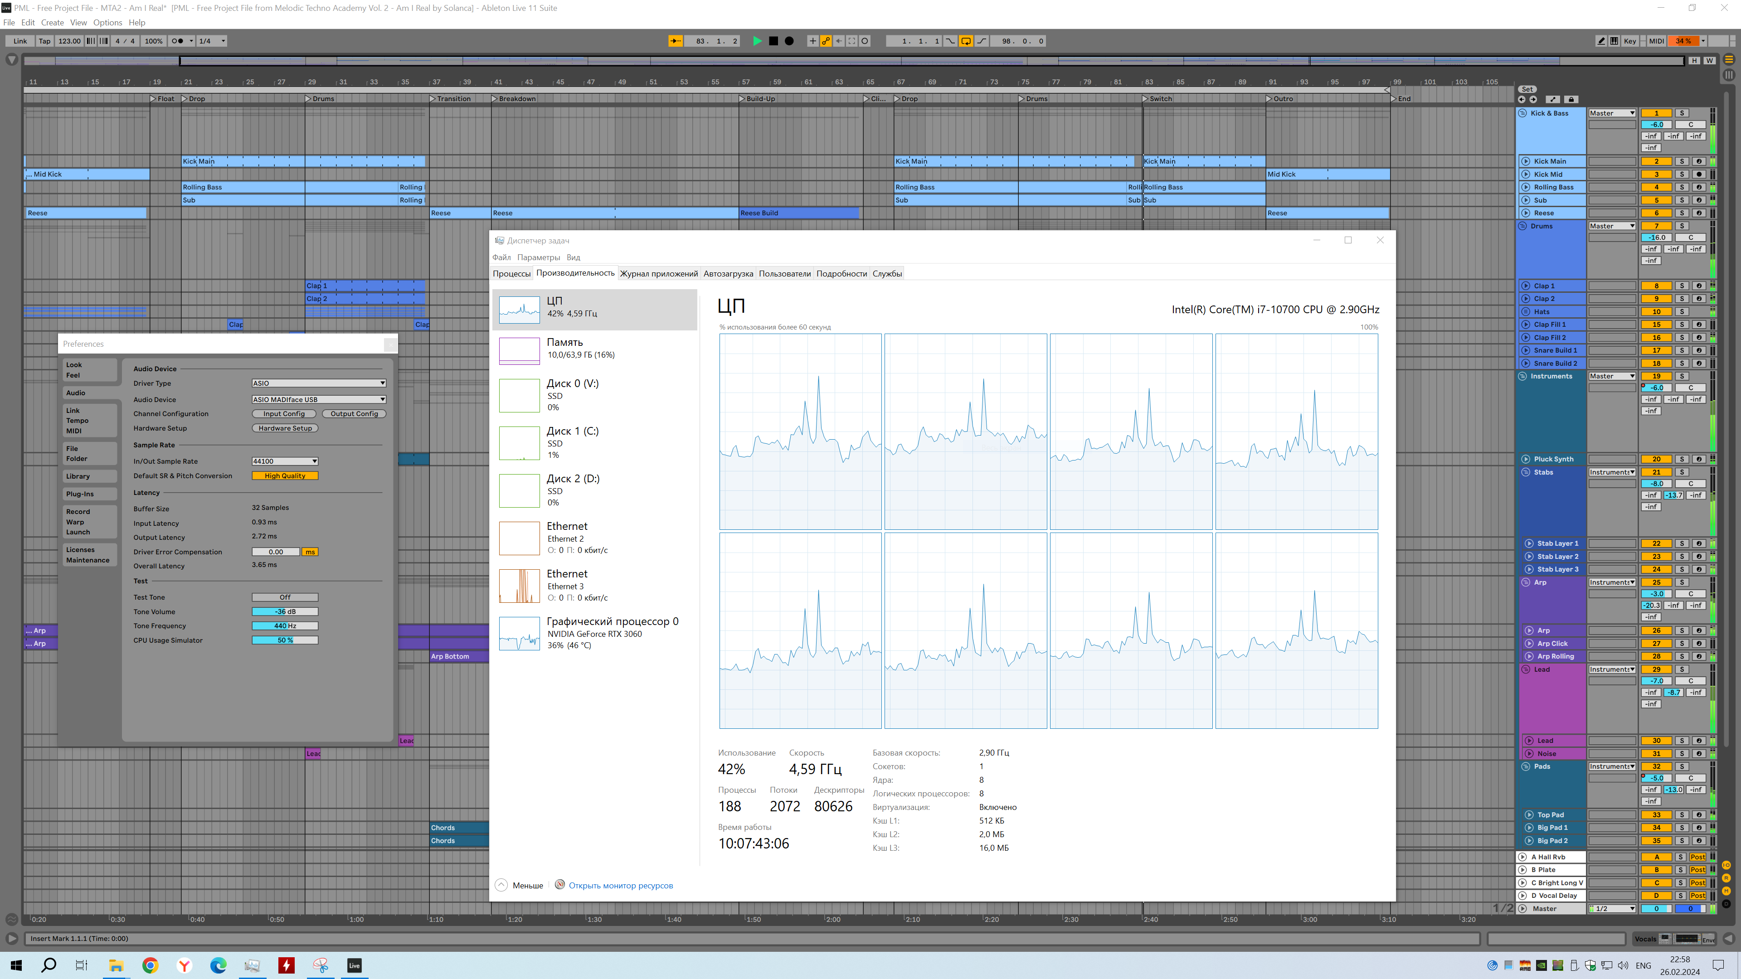
Task: Open the In/Out Sample Rate dropdown
Action: [285, 461]
